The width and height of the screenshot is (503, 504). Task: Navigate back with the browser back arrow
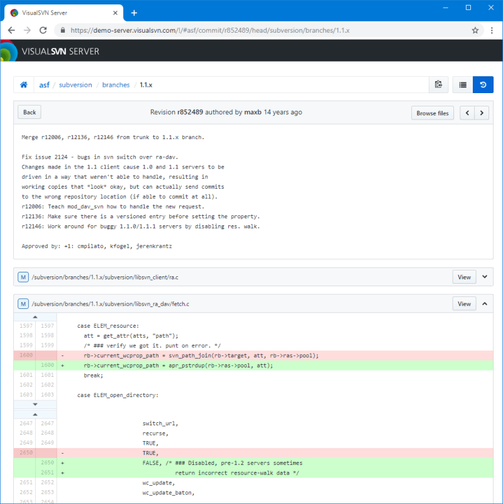pyautogui.click(x=11, y=30)
